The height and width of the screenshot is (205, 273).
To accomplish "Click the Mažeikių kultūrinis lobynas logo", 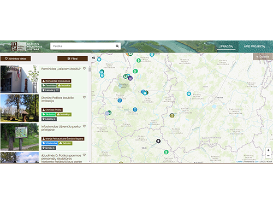I will click(27, 46).
